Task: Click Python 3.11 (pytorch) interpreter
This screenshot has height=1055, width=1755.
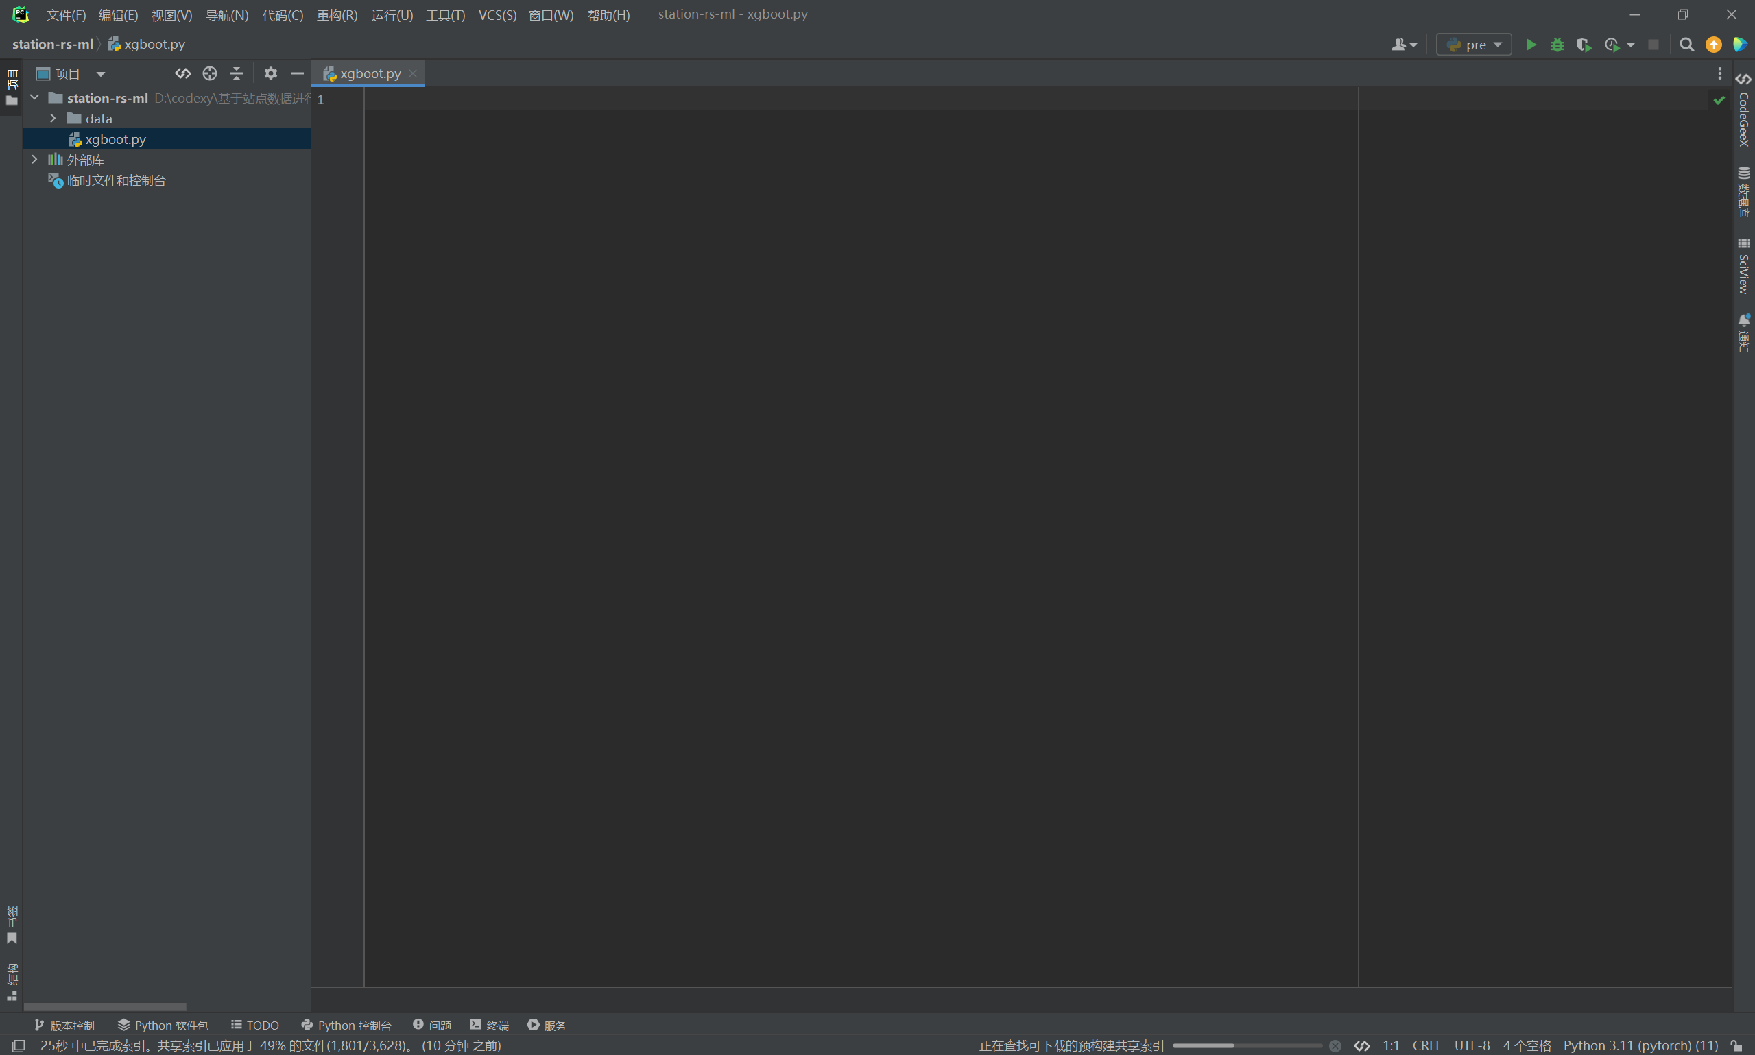Action: 1640,1045
